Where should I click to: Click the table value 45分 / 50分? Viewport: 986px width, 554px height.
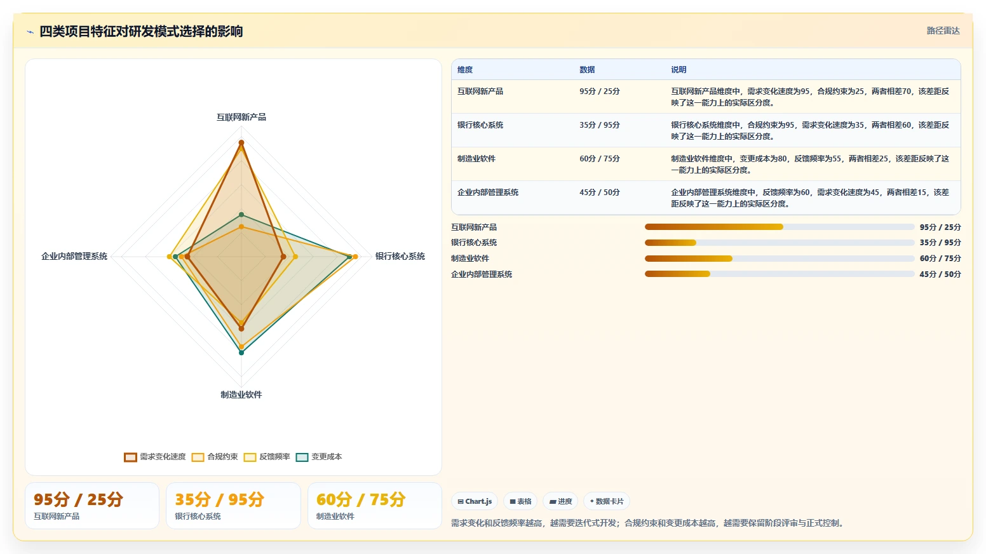pos(599,193)
